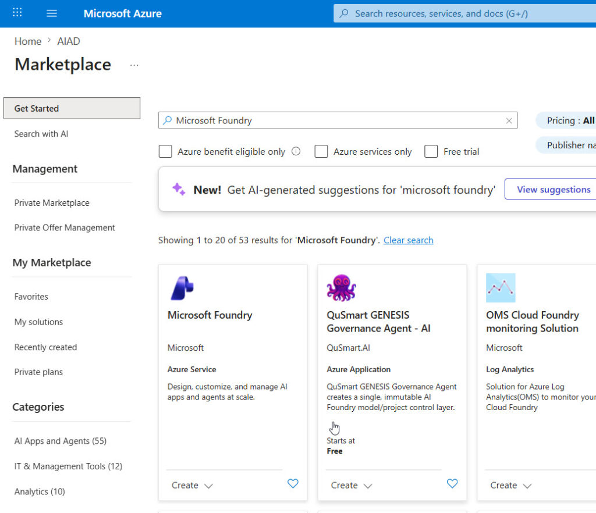Viewport: 596px width, 513px height.
Task: Click into the Microsoft Foundry search field
Action: (x=338, y=120)
